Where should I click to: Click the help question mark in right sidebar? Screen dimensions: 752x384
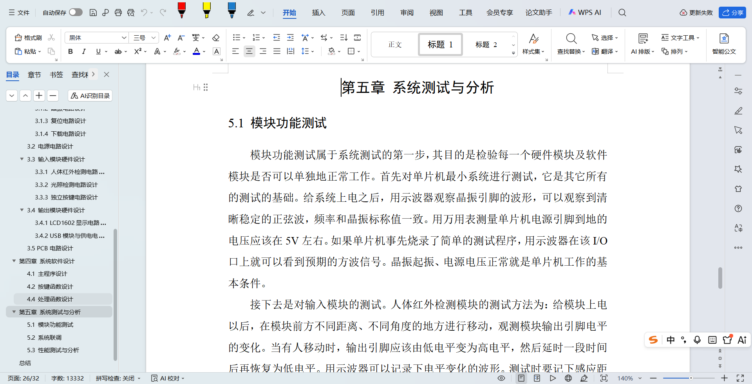738,208
